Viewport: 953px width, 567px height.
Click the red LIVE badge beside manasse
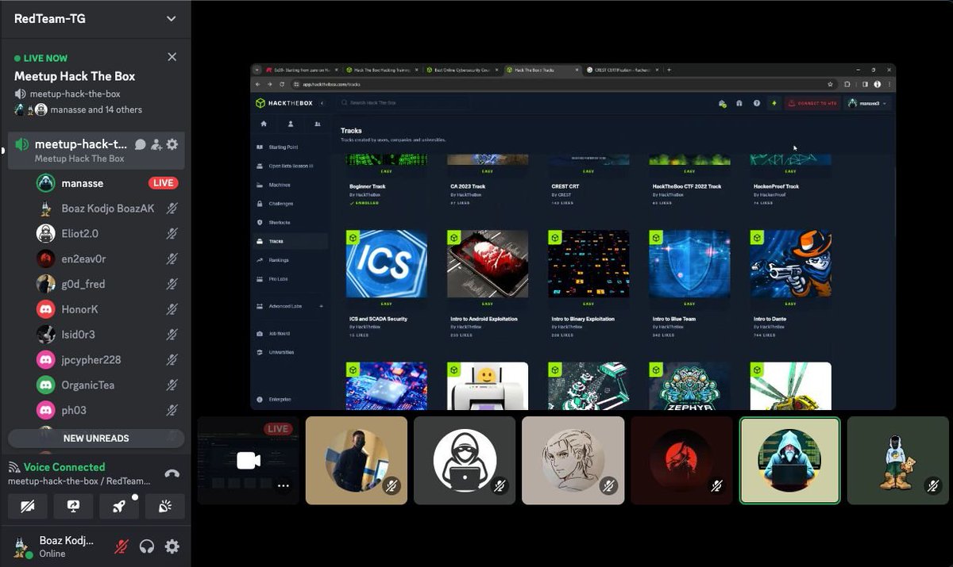pos(163,183)
